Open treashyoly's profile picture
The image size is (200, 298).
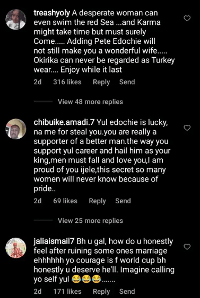[16, 20]
